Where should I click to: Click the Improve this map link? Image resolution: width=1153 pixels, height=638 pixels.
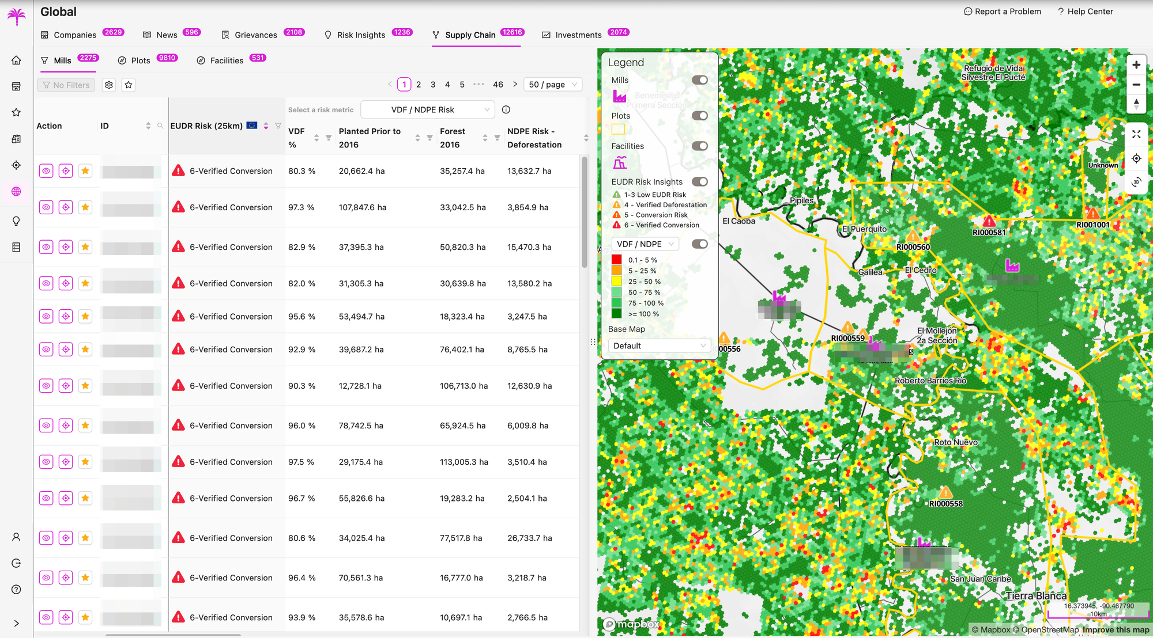click(x=1116, y=630)
